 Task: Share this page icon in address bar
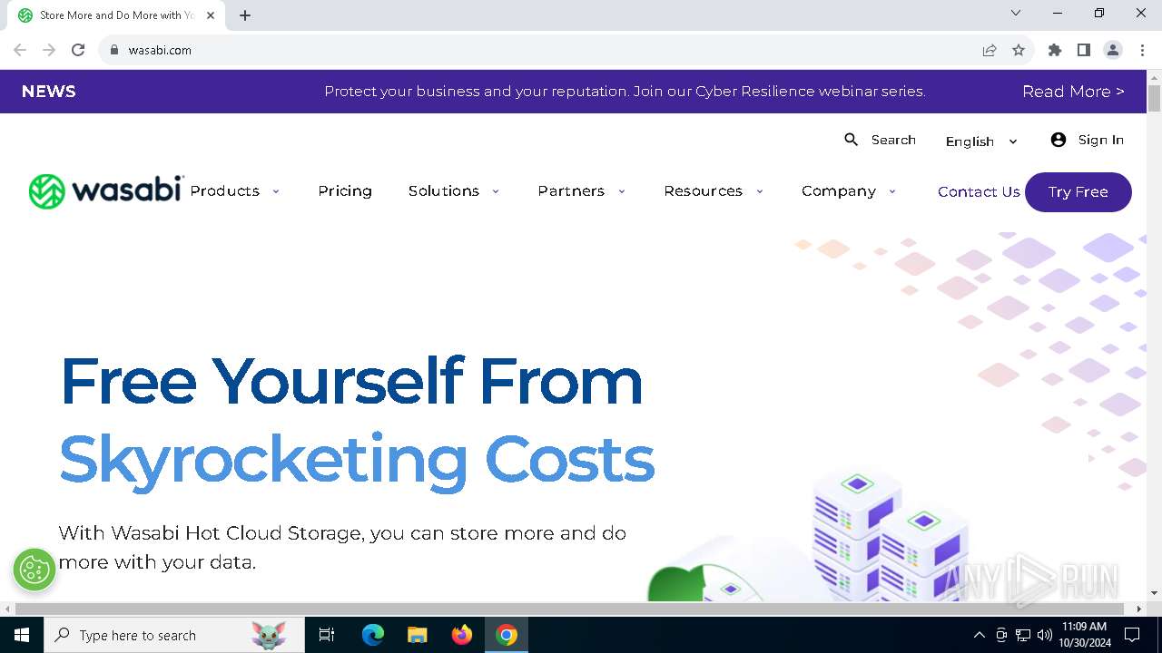990,50
